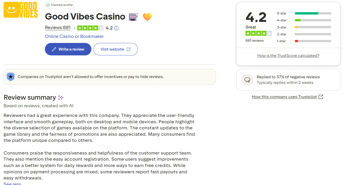Click external link icon after uses Trustpilot

(x=321, y=97)
